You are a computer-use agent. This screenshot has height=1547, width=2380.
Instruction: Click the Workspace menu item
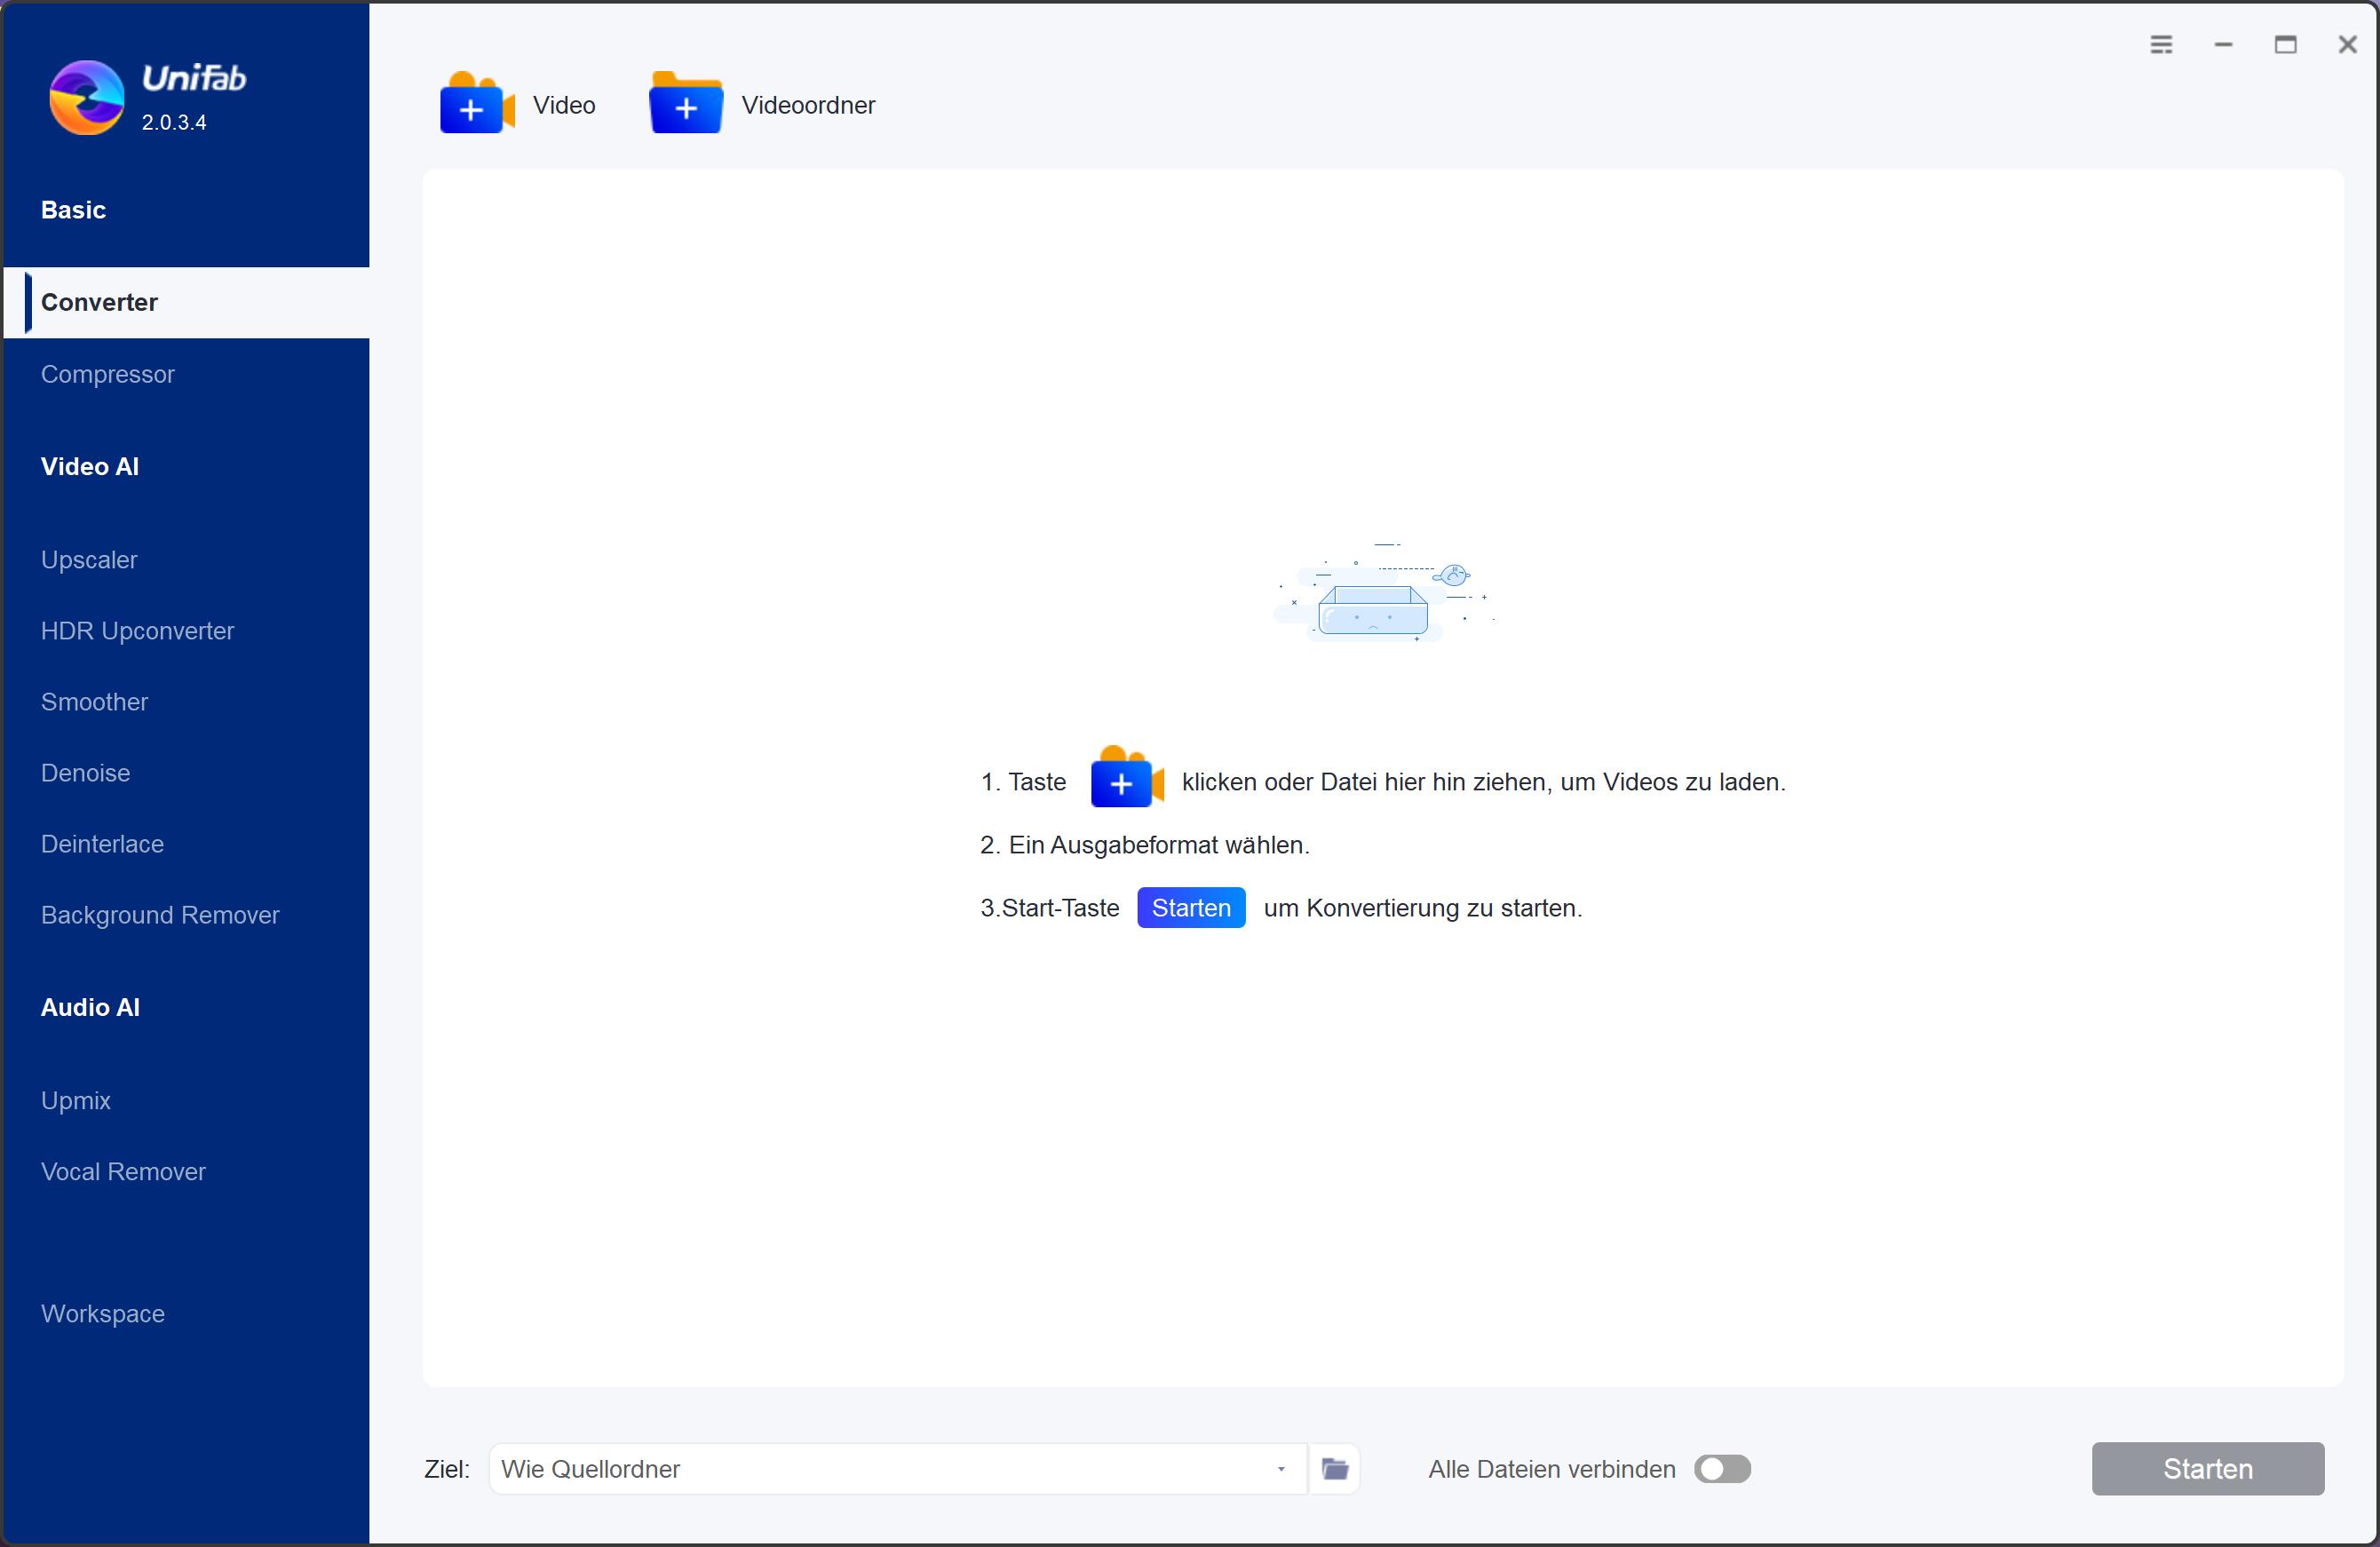[102, 1313]
